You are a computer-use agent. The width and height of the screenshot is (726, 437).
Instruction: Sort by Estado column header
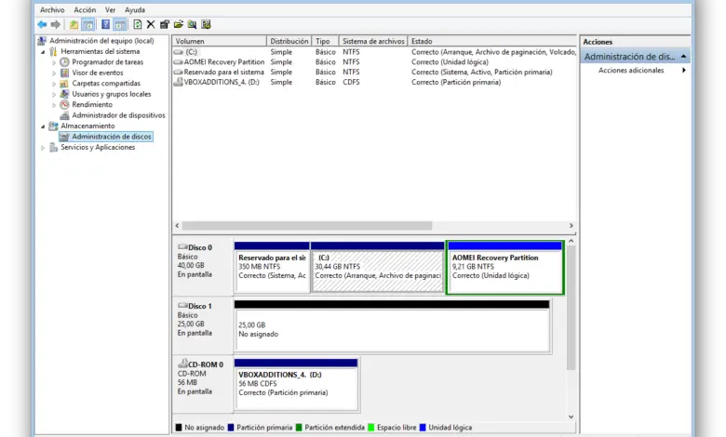(x=492, y=41)
